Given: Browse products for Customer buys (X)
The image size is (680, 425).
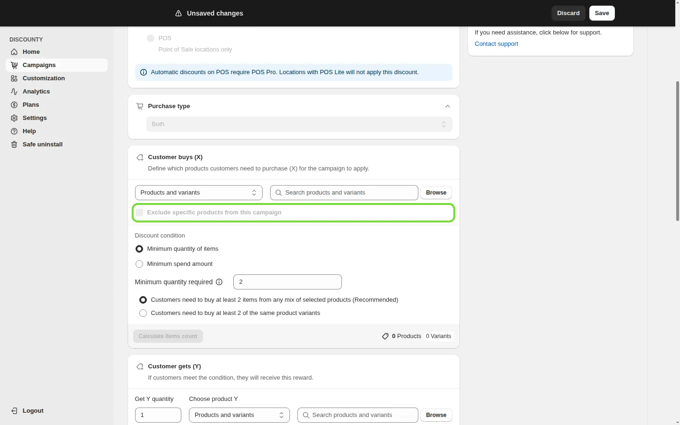Looking at the screenshot, I should pyautogui.click(x=436, y=193).
